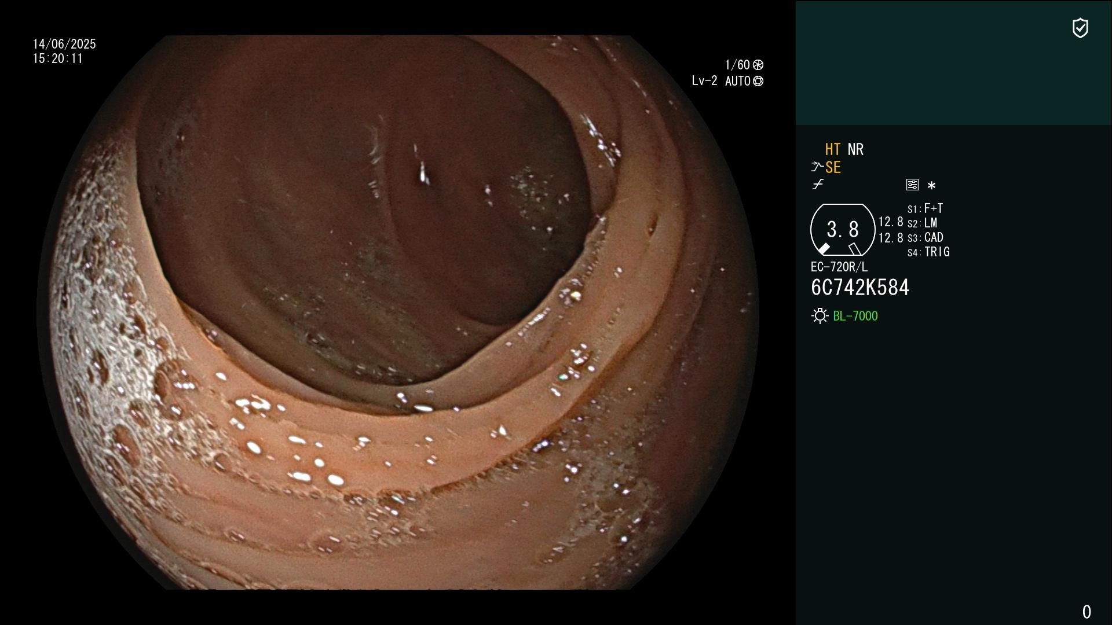
Task: Click the endoscopic live image view
Action: [x=398, y=312]
